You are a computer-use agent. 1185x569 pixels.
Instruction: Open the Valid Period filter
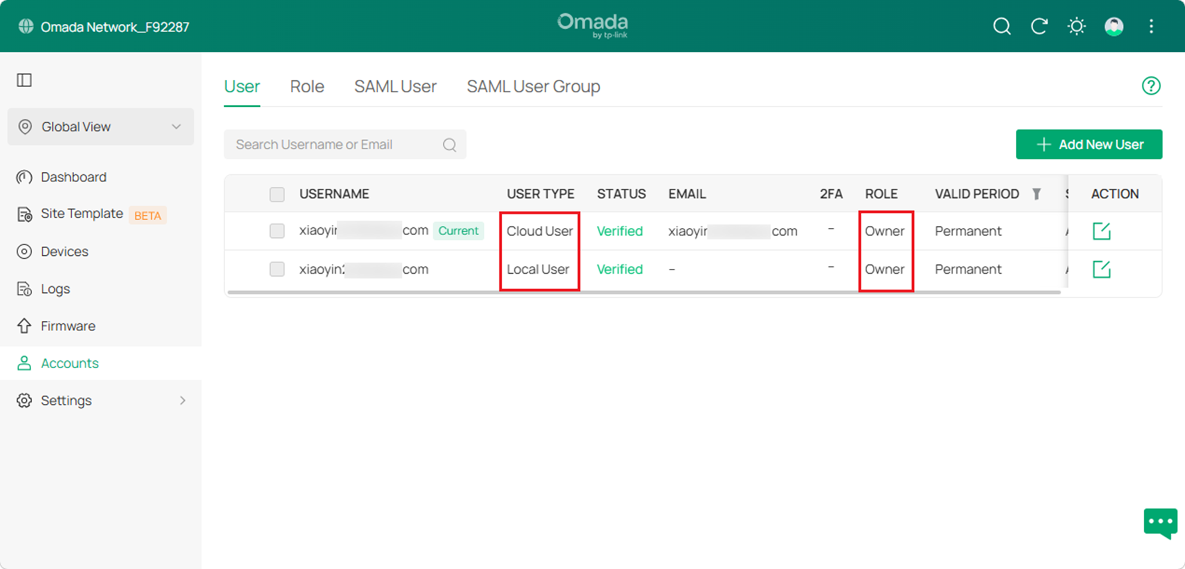1037,193
